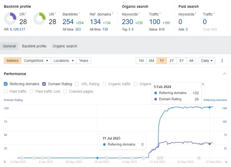Click the info icon next to Ref. domains
Screen dimensions: 231x167
pyautogui.click(x=112, y=13)
